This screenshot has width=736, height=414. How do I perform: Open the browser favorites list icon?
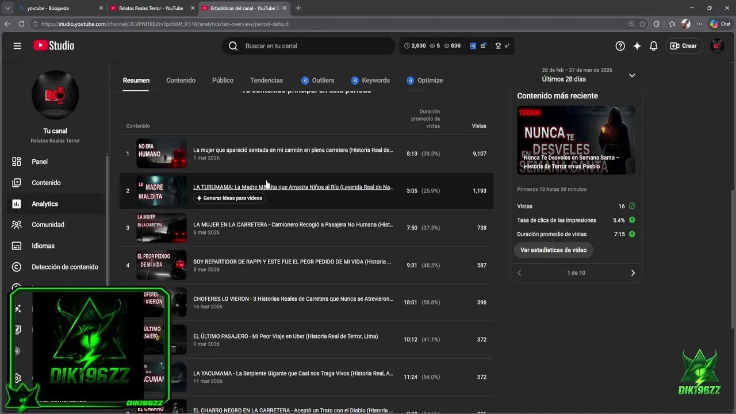[x=672, y=24]
